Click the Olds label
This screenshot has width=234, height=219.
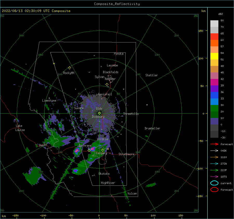pyautogui.click(x=99, y=109)
